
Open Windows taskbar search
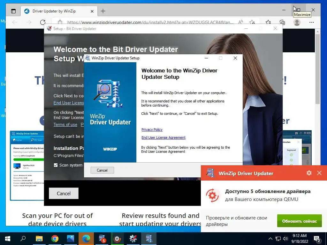click(x=23, y=239)
